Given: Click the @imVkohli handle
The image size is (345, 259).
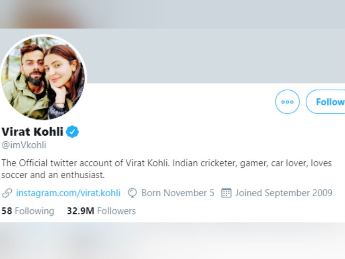Looking at the screenshot, I should pos(24,145).
